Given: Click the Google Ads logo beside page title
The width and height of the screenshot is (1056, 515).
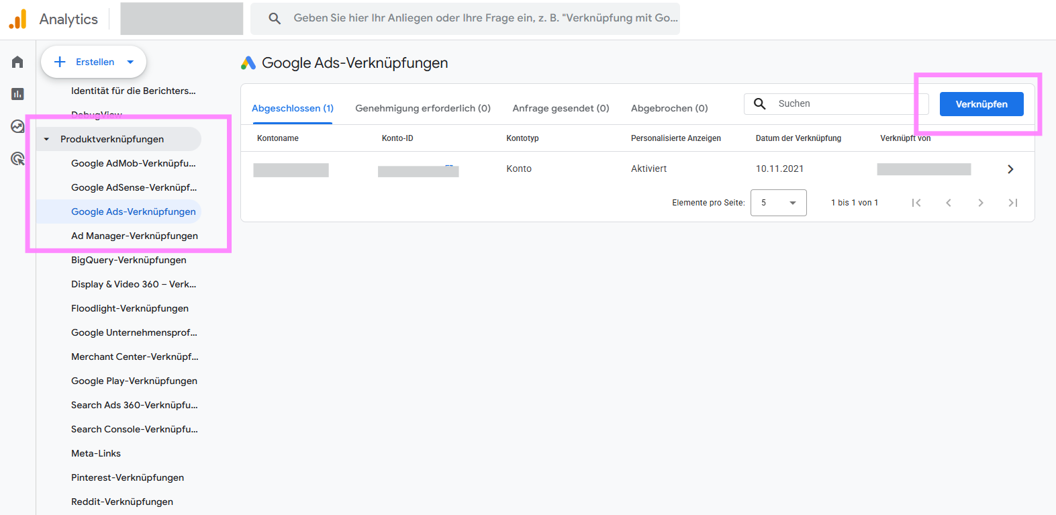Looking at the screenshot, I should (x=248, y=62).
